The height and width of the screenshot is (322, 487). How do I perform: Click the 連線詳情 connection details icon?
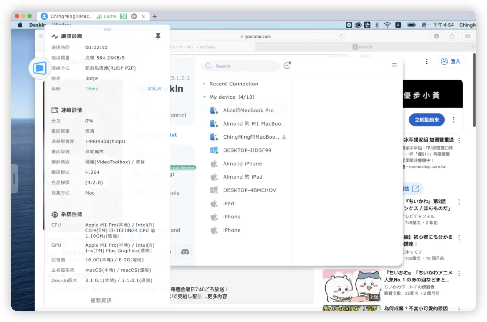pyautogui.click(x=55, y=110)
